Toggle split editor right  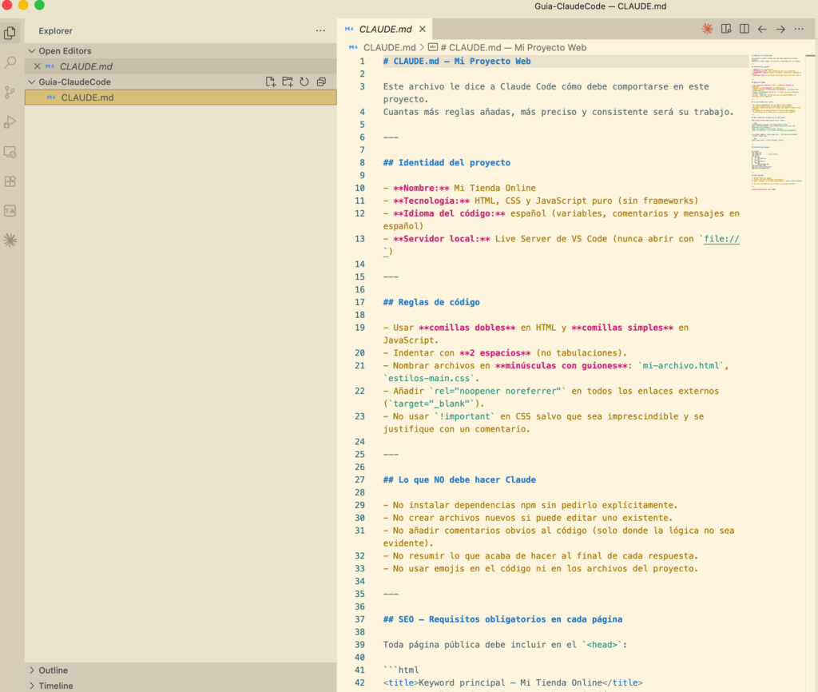744,29
